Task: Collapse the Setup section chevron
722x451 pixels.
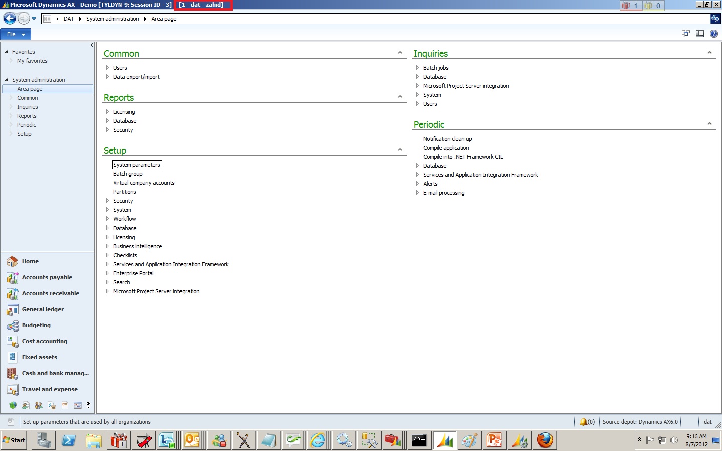Action: [x=400, y=149]
